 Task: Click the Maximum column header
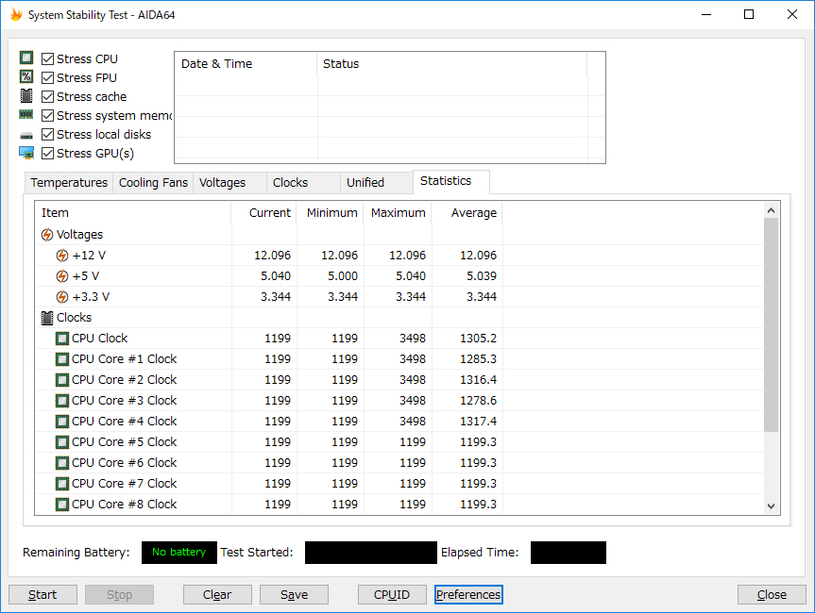coord(398,213)
